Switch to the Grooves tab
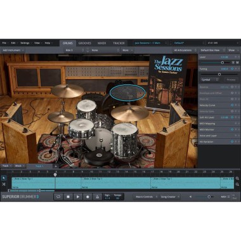241x241 pixels. [x=85, y=43]
